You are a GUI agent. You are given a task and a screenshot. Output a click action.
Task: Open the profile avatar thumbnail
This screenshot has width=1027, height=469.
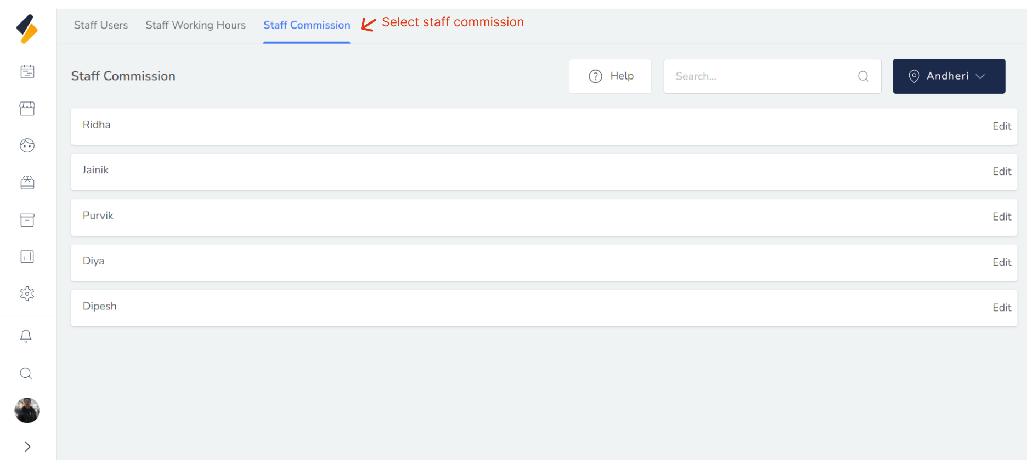tap(27, 410)
